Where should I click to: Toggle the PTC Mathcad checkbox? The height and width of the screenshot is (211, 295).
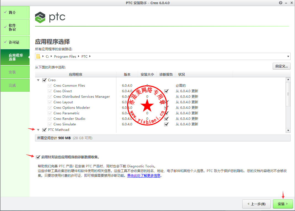44,130
